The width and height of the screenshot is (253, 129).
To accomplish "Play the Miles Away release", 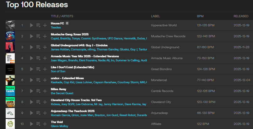I will coord(31,91).
